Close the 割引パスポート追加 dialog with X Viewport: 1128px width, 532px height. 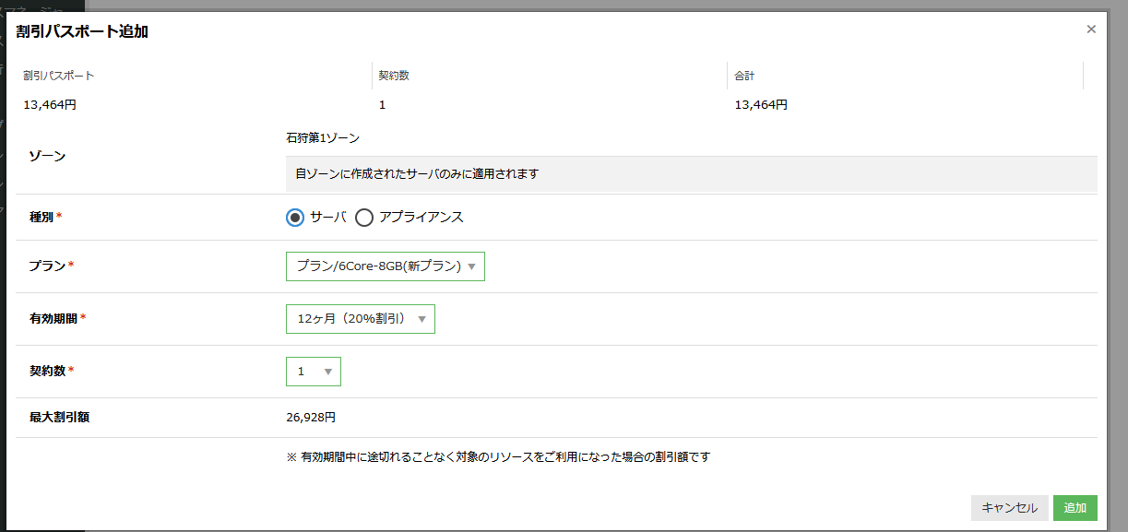click(x=1091, y=30)
